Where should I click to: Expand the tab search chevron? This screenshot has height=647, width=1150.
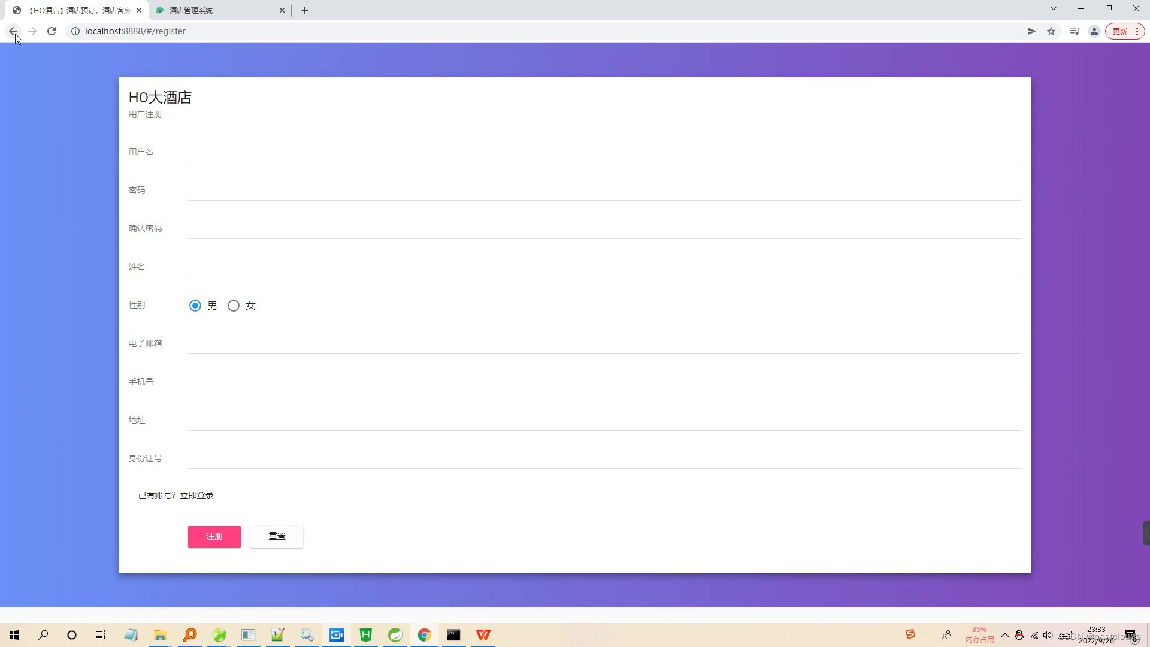point(1054,9)
